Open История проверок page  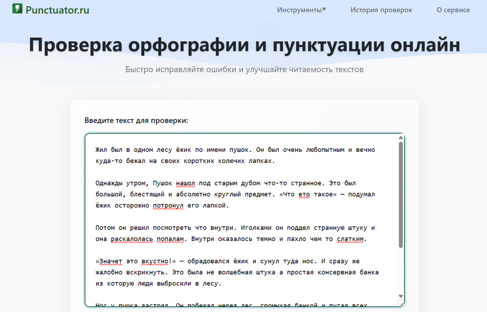click(x=381, y=10)
